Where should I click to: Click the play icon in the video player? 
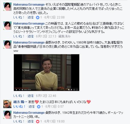[x=16, y=90]
